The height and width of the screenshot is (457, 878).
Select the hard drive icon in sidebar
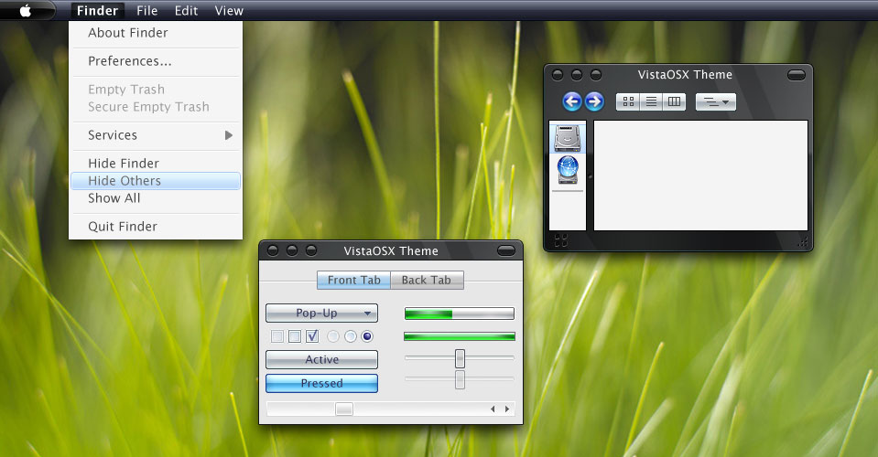click(x=568, y=138)
